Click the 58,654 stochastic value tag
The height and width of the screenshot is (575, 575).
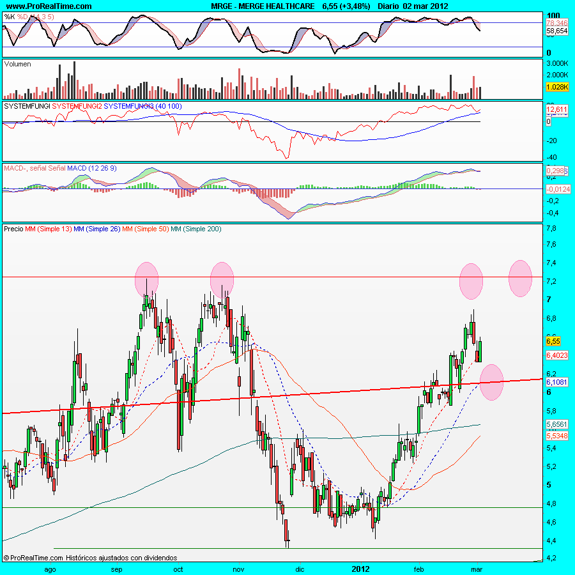[x=556, y=31]
